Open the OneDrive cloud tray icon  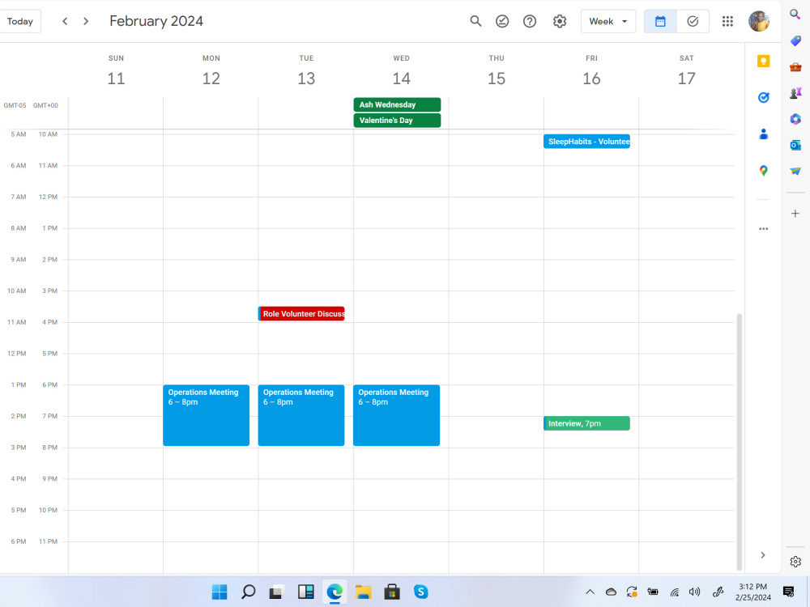click(611, 592)
